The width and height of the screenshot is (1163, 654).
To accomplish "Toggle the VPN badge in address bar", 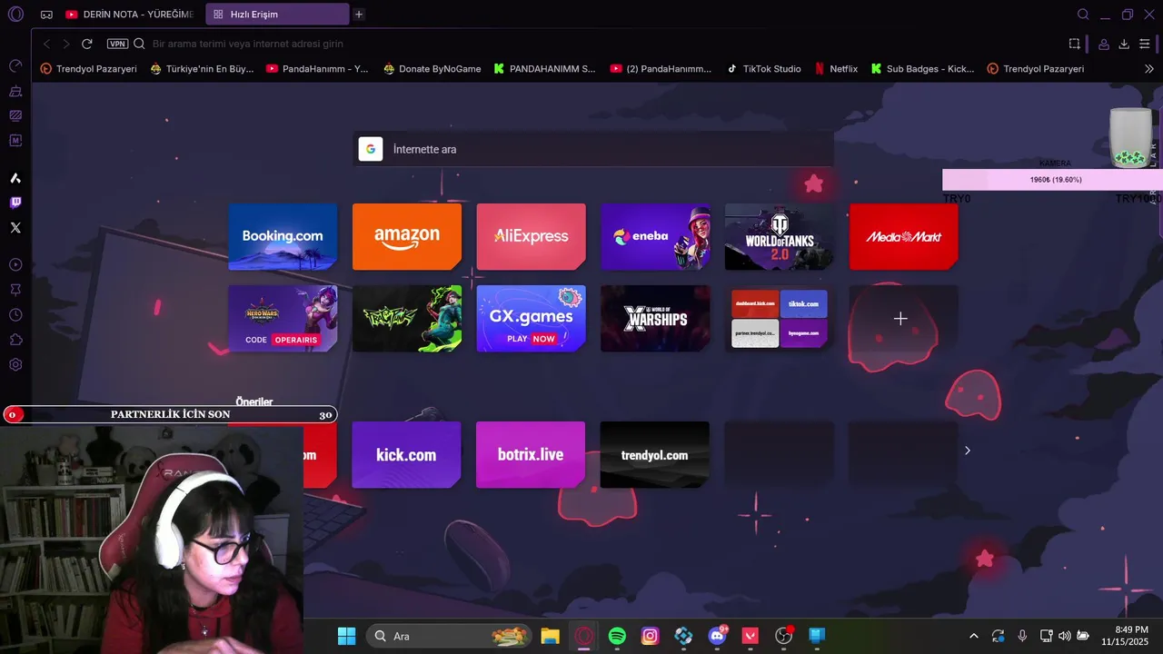I will point(117,44).
